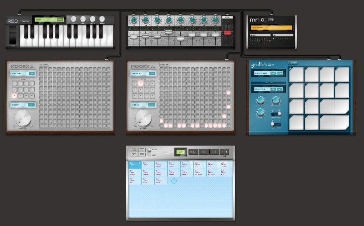Open the lower display on left MOORX

tap(23, 105)
